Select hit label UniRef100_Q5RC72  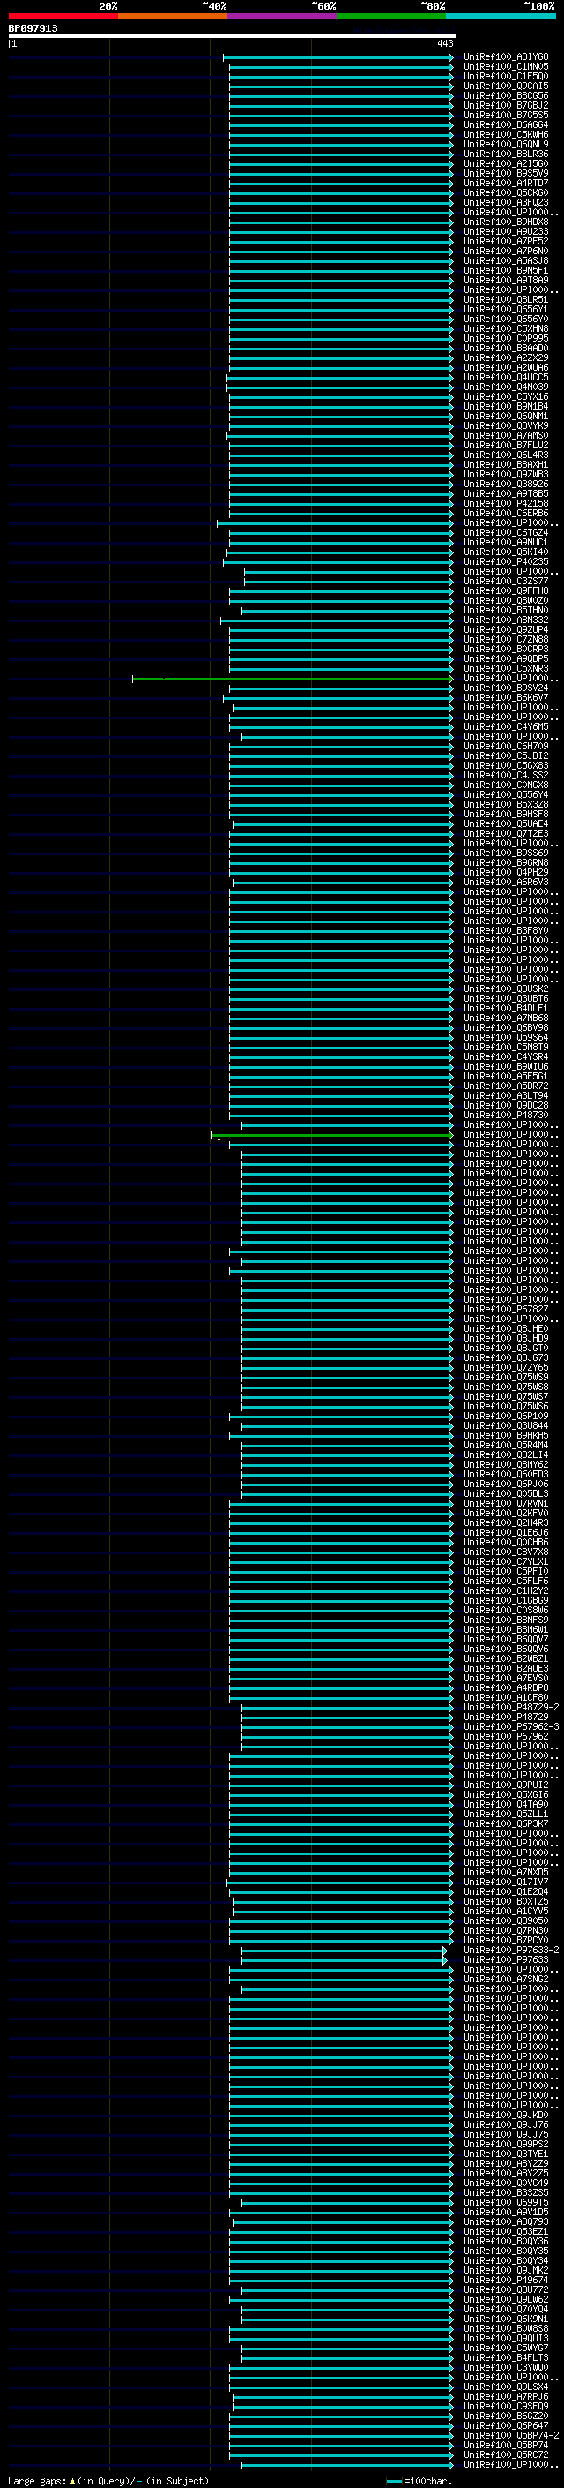pyautogui.click(x=506, y=2454)
